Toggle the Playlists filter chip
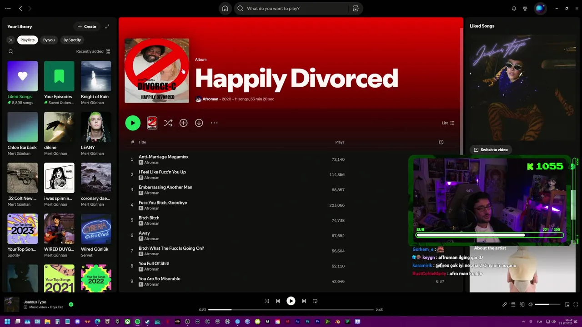The height and width of the screenshot is (327, 582). click(27, 40)
